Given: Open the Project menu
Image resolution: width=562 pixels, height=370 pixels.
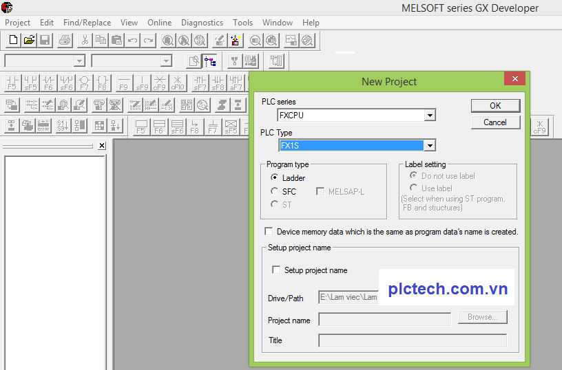Looking at the screenshot, I should [18, 23].
